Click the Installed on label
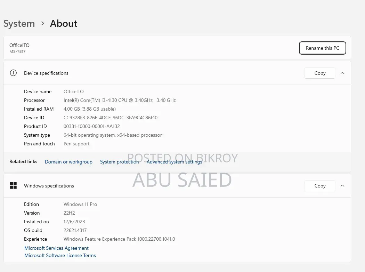365x272 pixels. click(x=36, y=222)
